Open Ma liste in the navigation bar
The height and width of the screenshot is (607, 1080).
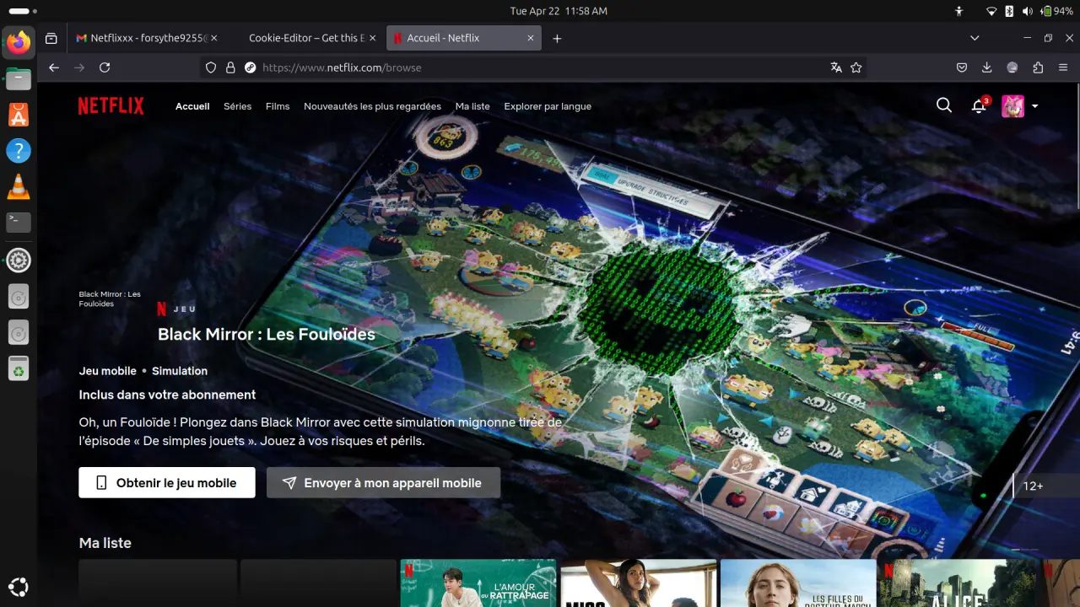pyautogui.click(x=472, y=106)
